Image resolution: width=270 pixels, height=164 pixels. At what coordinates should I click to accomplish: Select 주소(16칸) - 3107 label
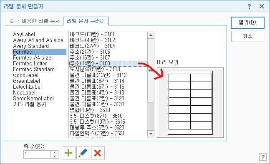pos(108,58)
